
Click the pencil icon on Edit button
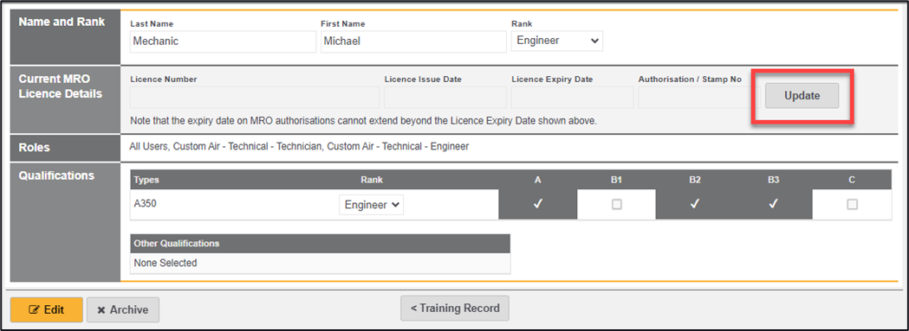(x=34, y=309)
